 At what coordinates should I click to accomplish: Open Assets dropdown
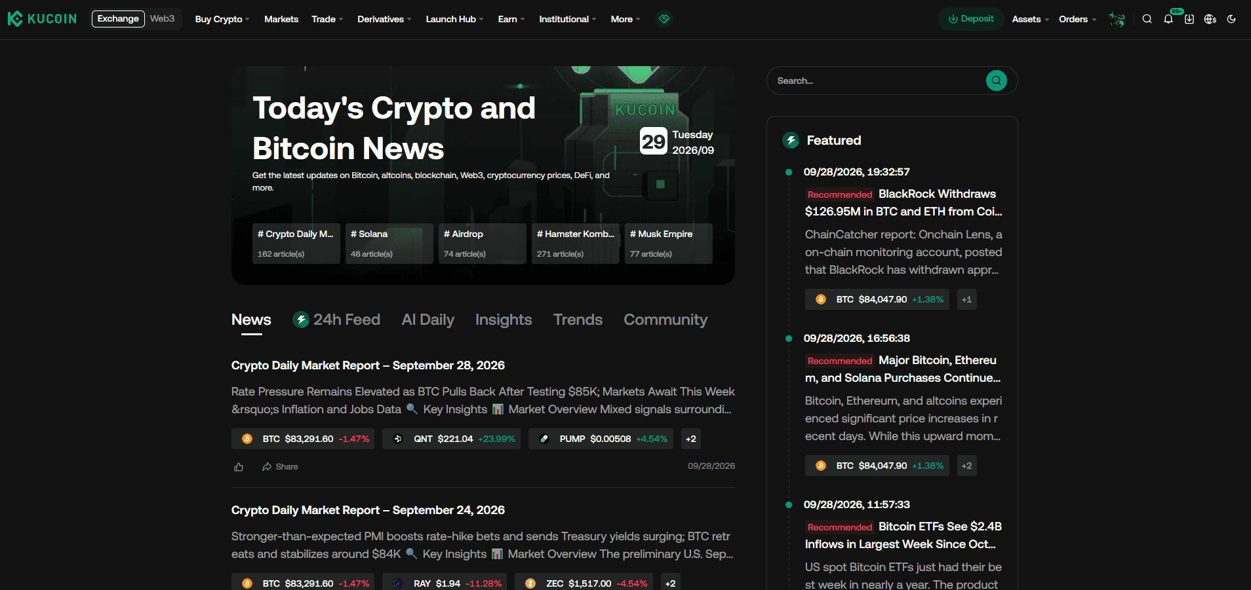coord(1030,19)
